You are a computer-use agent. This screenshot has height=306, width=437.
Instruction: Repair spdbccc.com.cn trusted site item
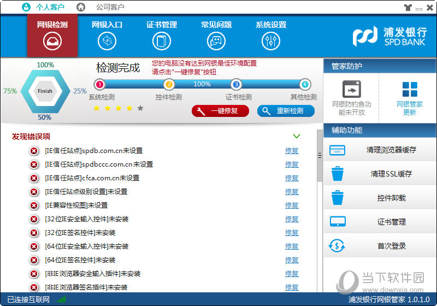(292, 164)
